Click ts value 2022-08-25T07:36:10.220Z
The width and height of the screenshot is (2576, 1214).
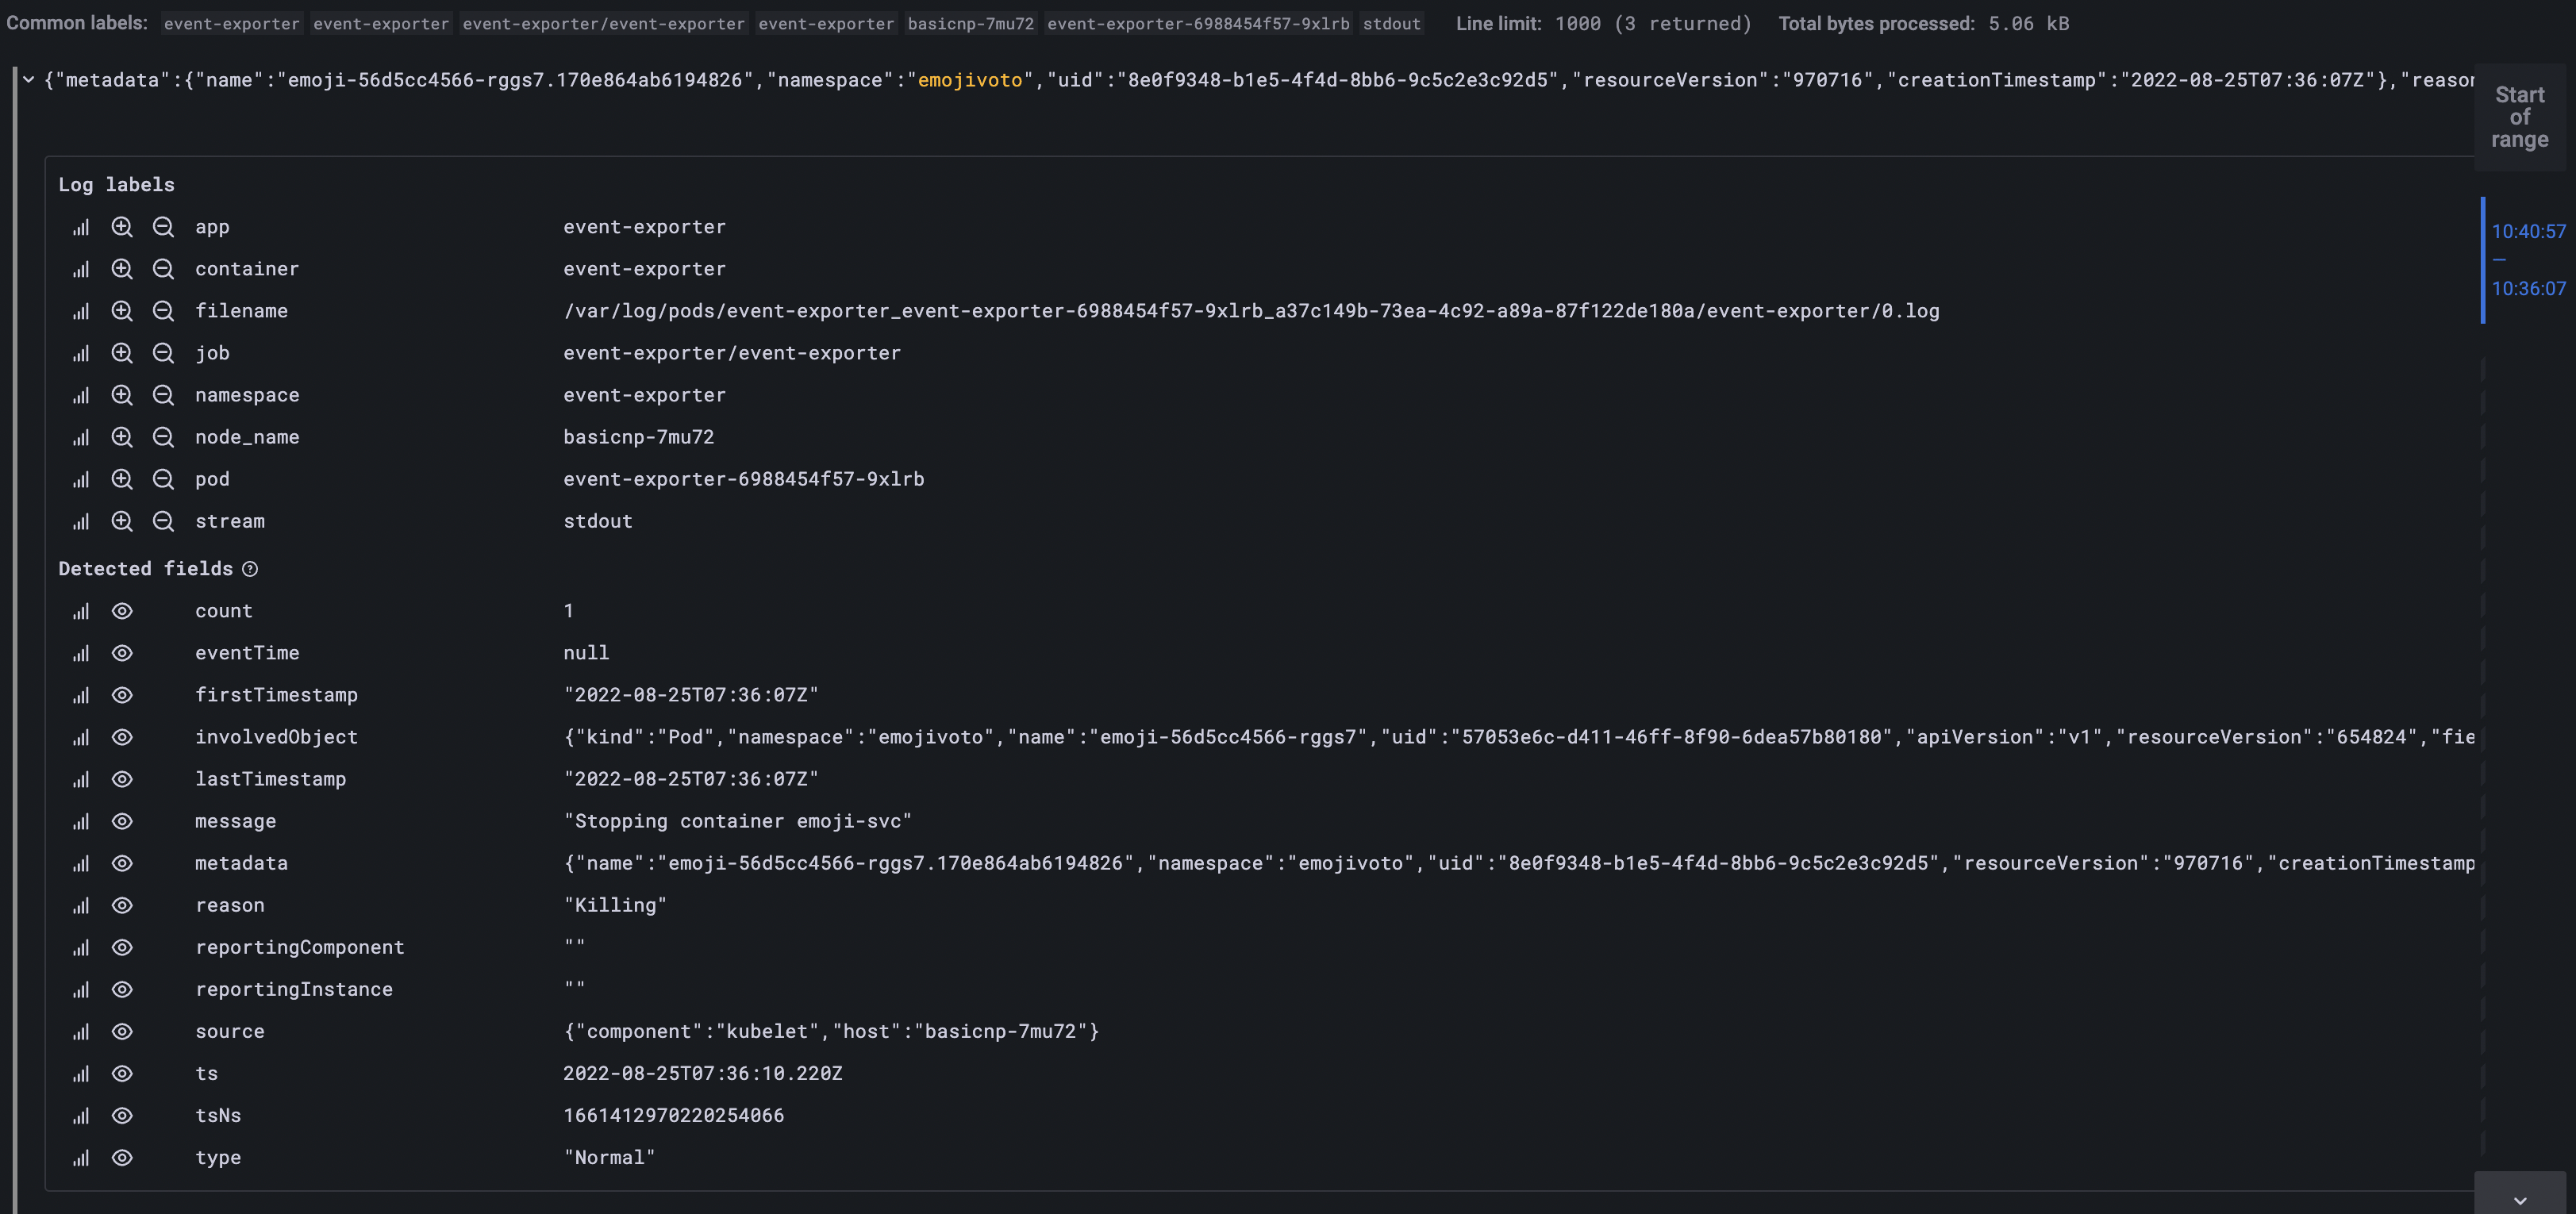coord(703,1073)
